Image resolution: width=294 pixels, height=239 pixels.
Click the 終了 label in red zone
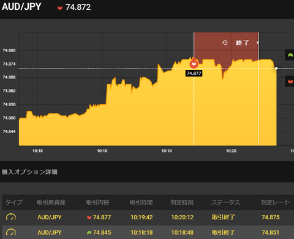[x=243, y=43]
